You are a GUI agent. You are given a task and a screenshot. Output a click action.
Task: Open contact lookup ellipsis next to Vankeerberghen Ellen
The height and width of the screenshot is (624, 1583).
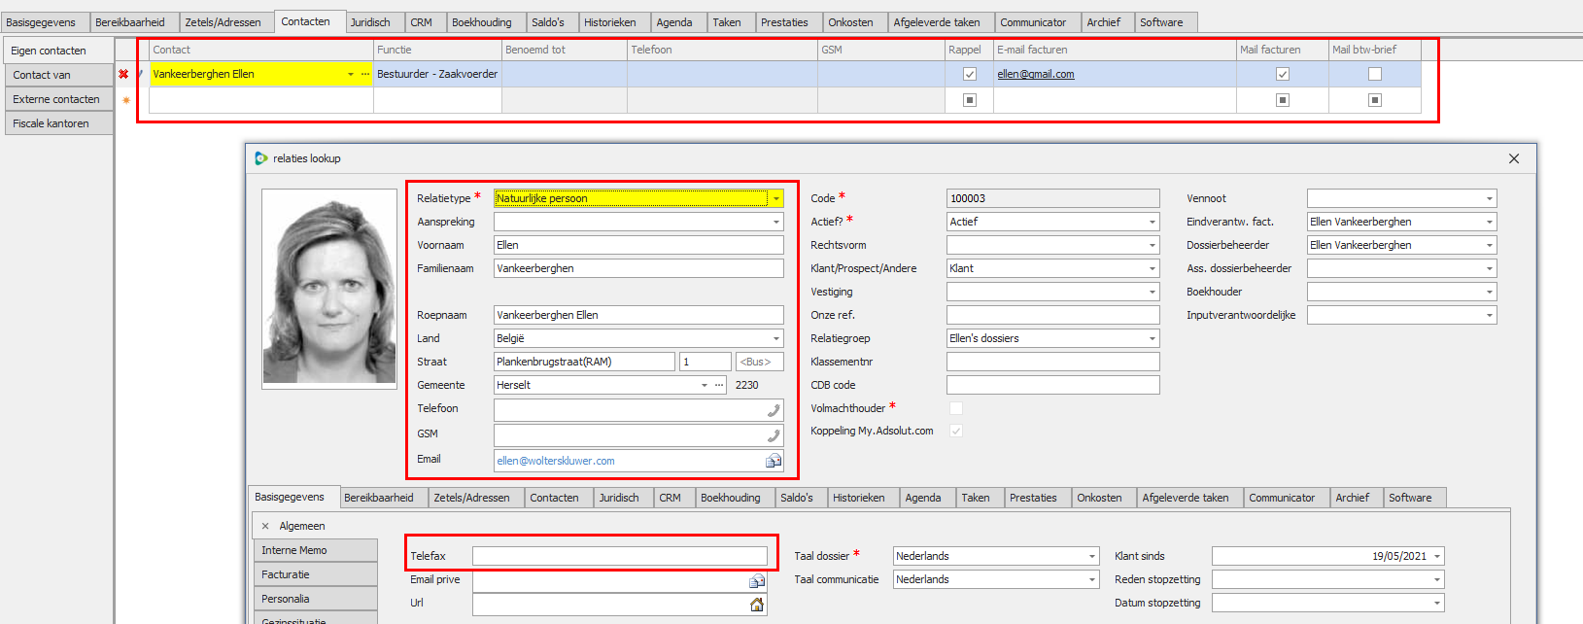coord(365,74)
